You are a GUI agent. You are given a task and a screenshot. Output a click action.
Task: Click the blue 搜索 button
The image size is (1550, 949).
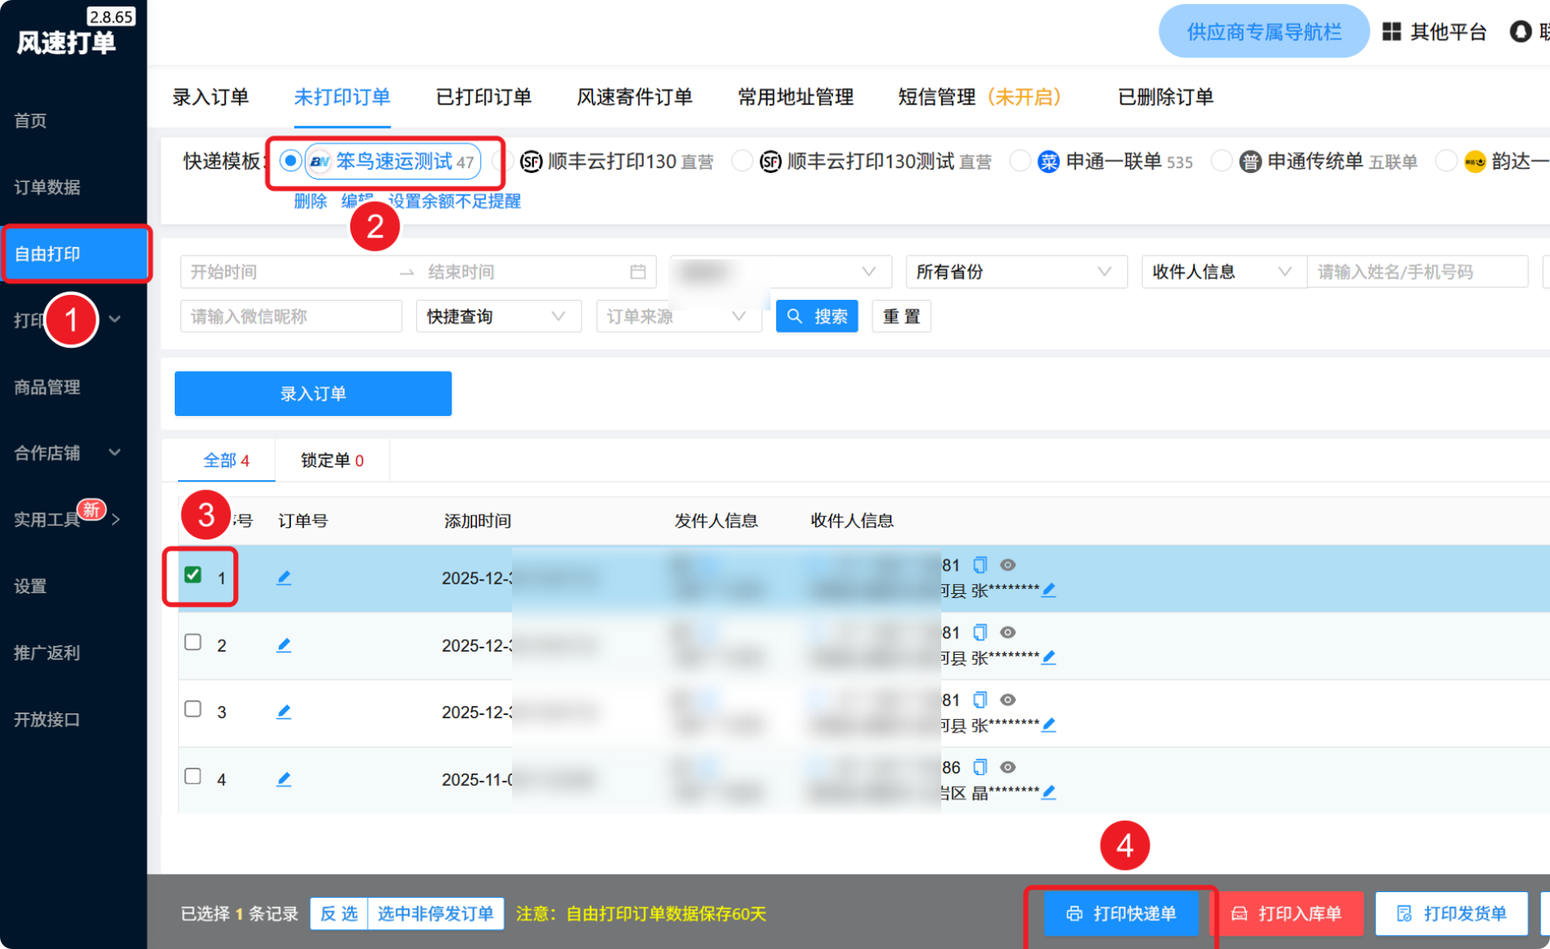tap(817, 316)
